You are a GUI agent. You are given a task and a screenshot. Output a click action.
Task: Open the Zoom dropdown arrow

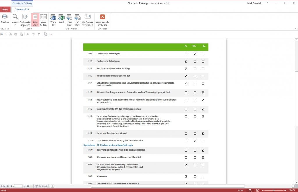click(x=15, y=25)
